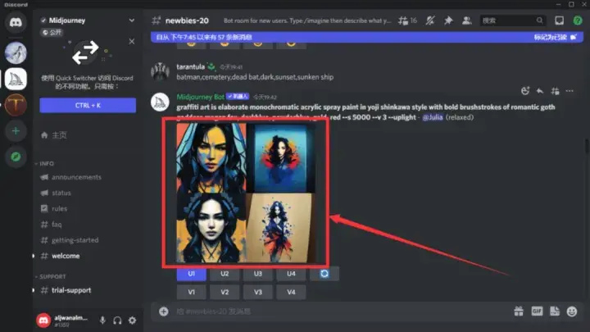Open the generated four-image grid
This screenshot has width=590, height=332.
point(246,193)
